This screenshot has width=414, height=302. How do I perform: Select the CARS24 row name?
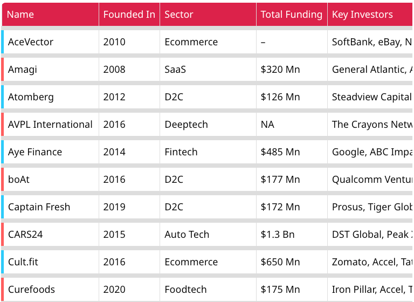pos(25,235)
